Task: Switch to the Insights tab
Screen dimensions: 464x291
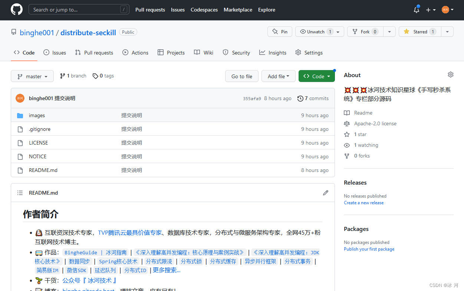Action: coord(273,52)
